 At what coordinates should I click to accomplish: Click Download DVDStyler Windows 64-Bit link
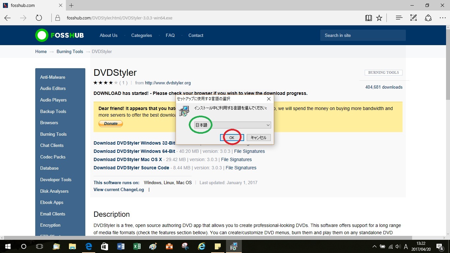tap(134, 151)
